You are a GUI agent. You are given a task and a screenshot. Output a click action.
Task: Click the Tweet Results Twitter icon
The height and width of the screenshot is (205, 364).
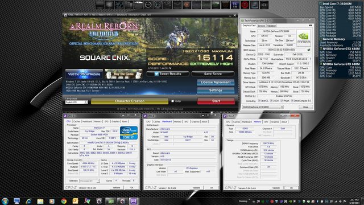(156, 74)
